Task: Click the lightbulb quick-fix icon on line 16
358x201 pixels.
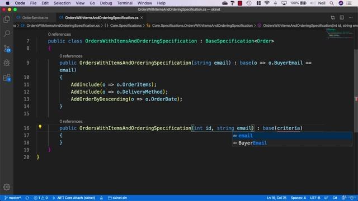Action: [40, 127]
